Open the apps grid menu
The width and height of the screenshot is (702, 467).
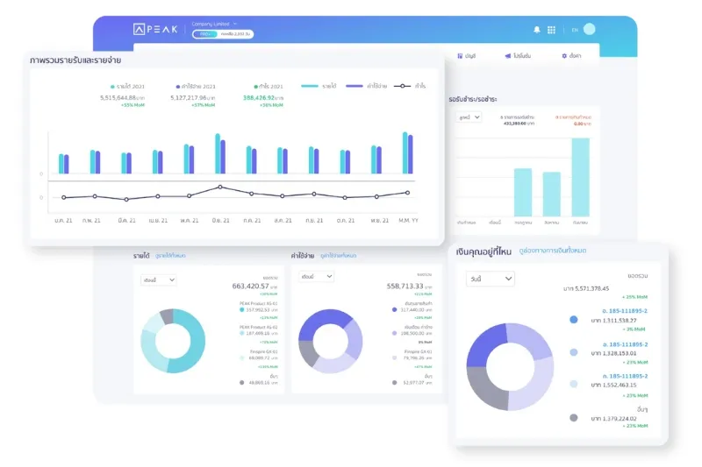(x=551, y=29)
